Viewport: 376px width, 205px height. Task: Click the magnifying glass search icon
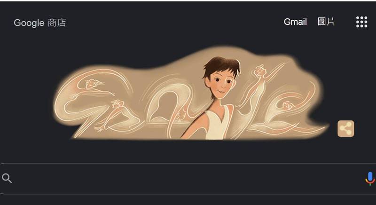7,178
